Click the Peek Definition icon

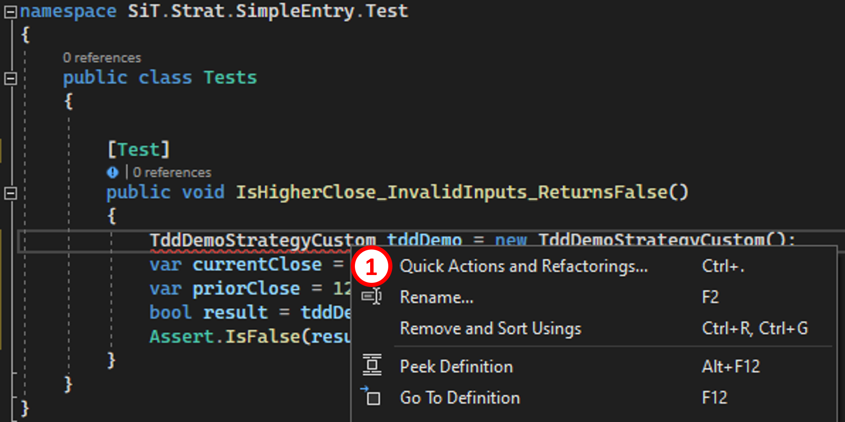(x=372, y=365)
